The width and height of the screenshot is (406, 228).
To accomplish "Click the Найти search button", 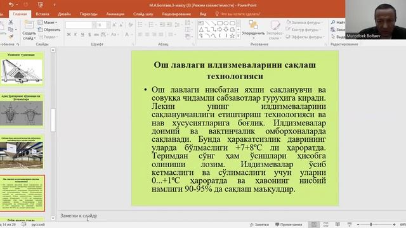I will pyautogui.click(x=338, y=23).
